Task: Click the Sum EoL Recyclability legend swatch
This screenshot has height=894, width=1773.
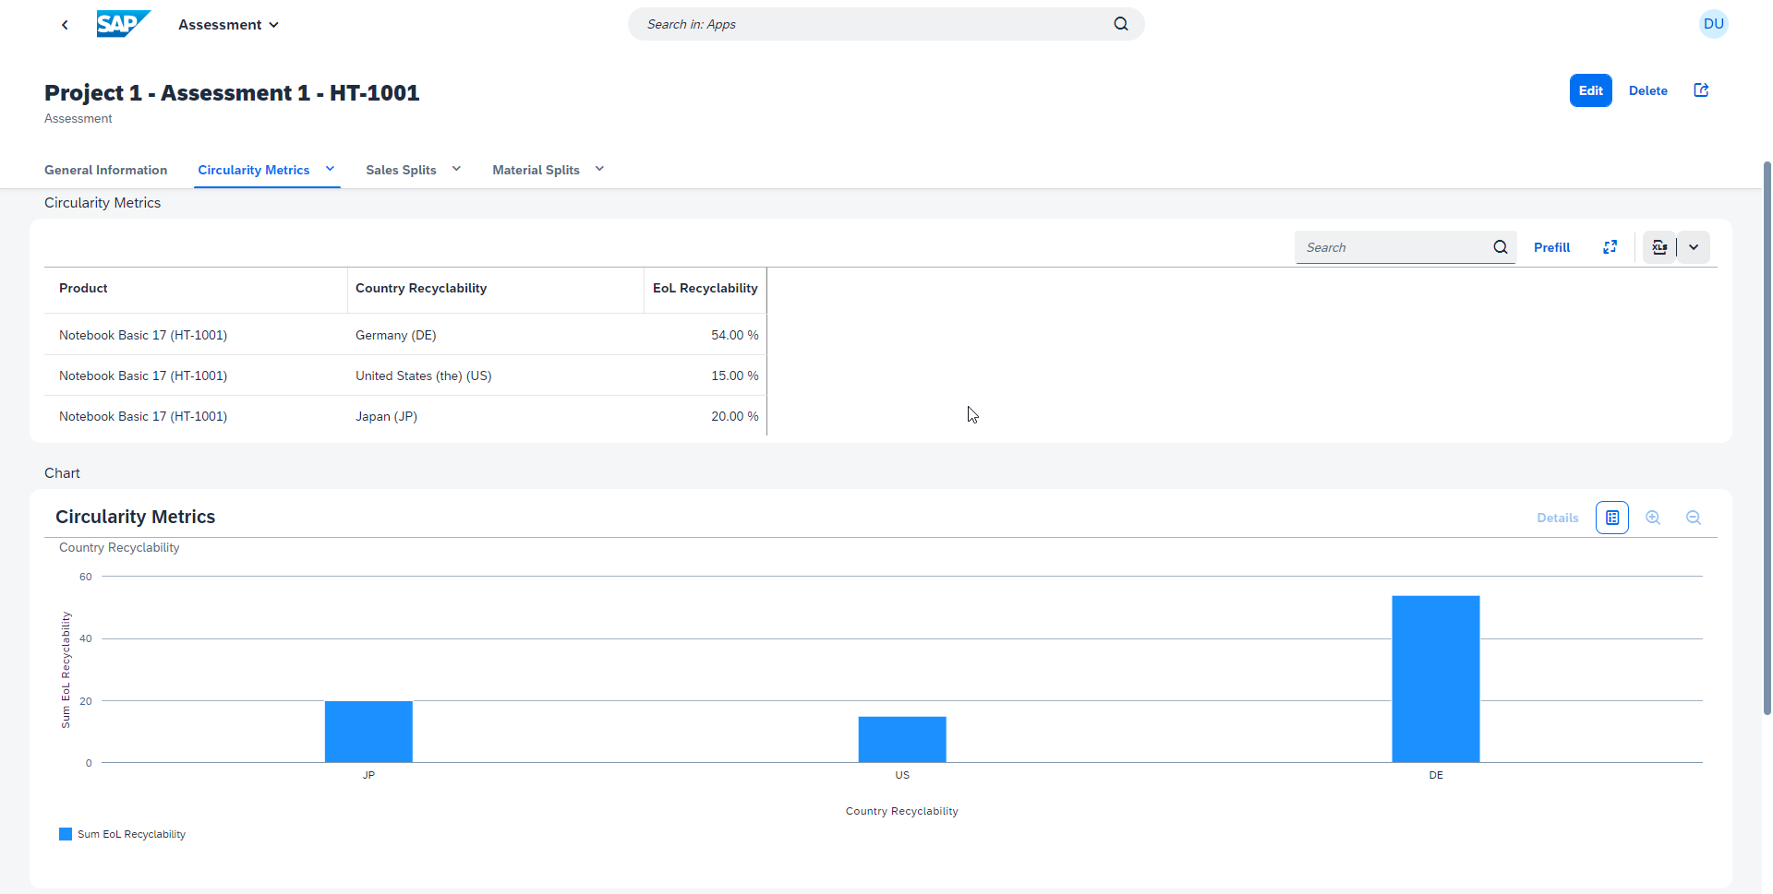Action: click(66, 834)
